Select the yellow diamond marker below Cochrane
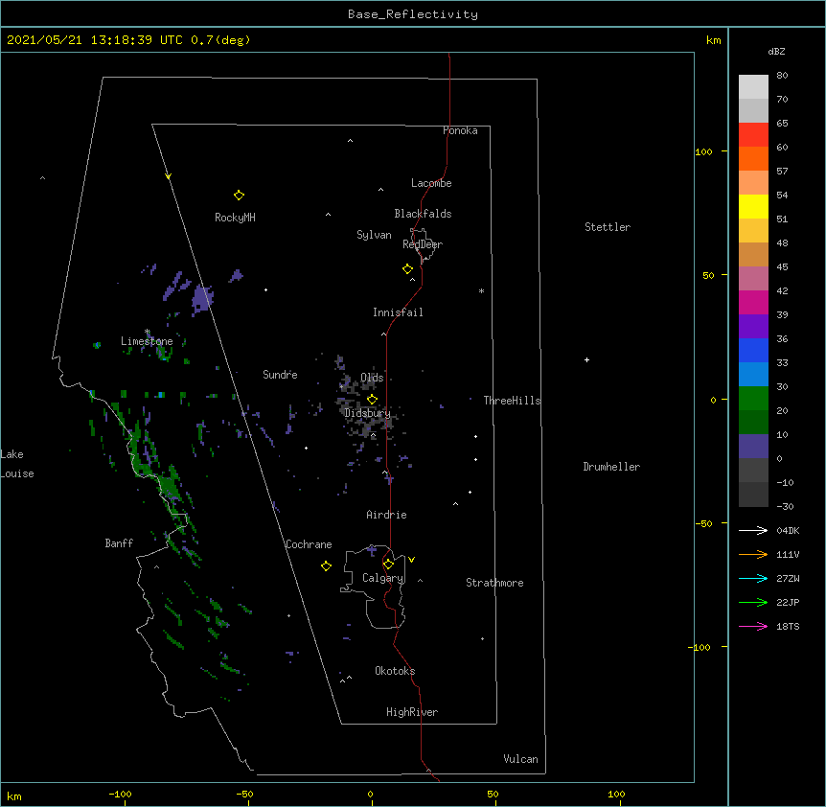 click(x=326, y=565)
